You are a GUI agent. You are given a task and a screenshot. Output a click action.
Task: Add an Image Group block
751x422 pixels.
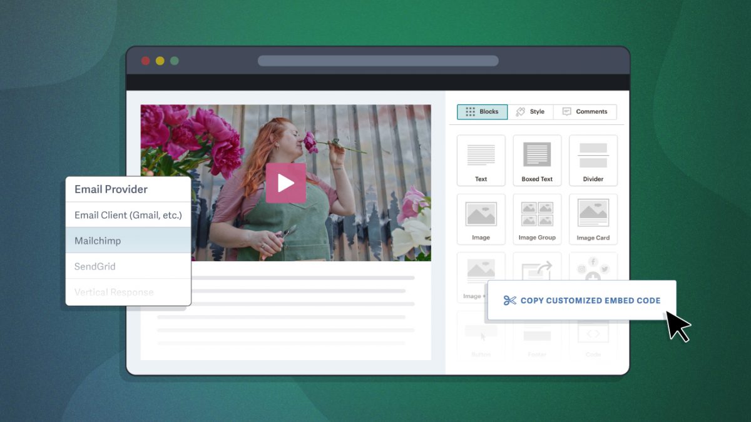point(537,219)
